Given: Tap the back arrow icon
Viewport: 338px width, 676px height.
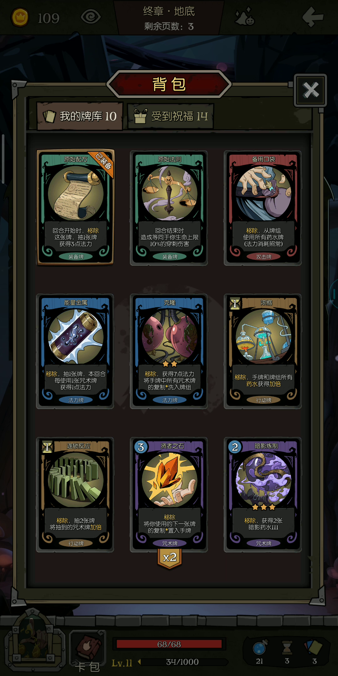Looking at the screenshot, I should pos(313,17).
